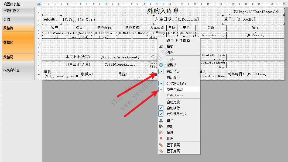288x162 pixels.
Task: Select the 数据首 band
Action: click(18, 28)
